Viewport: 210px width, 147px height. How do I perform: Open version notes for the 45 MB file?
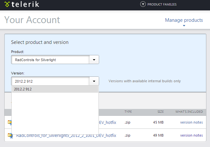[191, 122]
